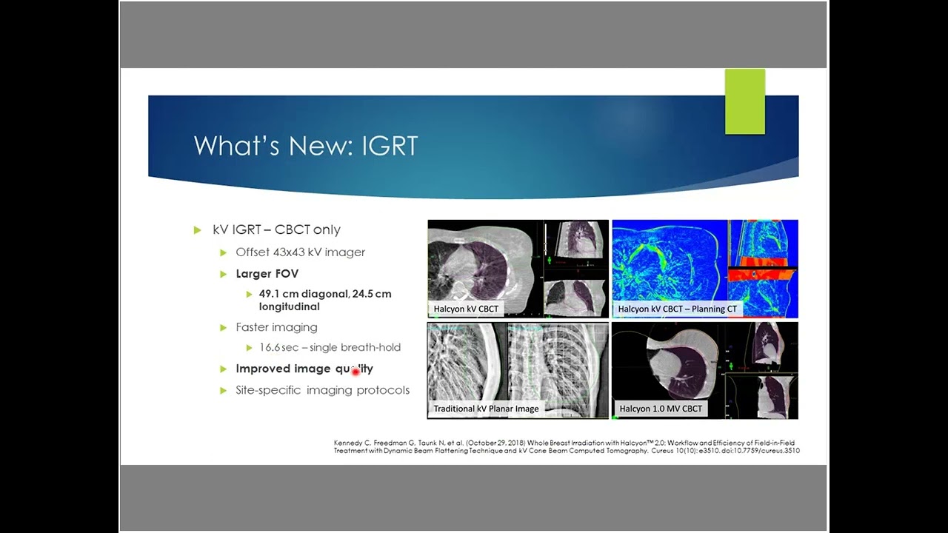Click the "16.6 sec – single breath-hold" line
The image size is (948, 533).
tap(330, 347)
